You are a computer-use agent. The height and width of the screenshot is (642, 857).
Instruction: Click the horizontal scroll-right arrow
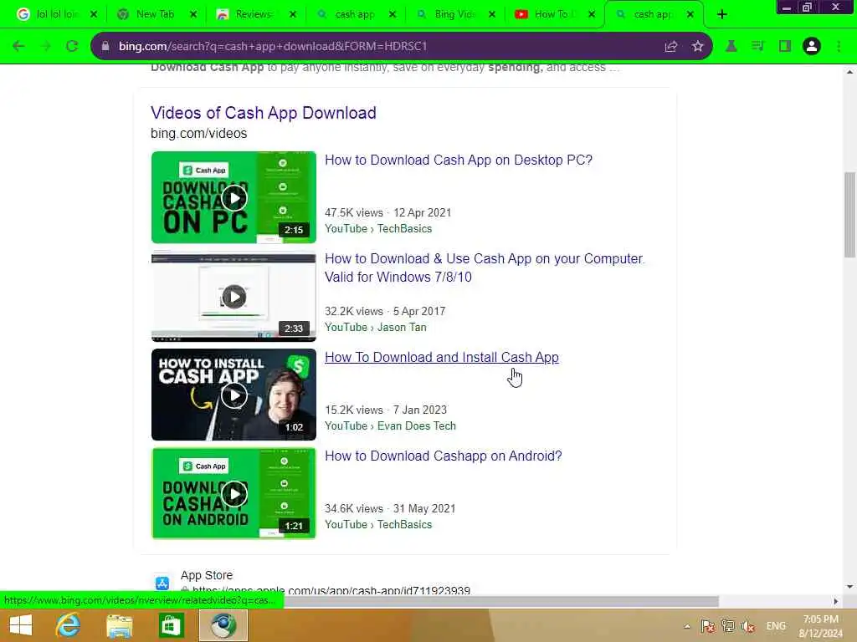[x=836, y=601]
